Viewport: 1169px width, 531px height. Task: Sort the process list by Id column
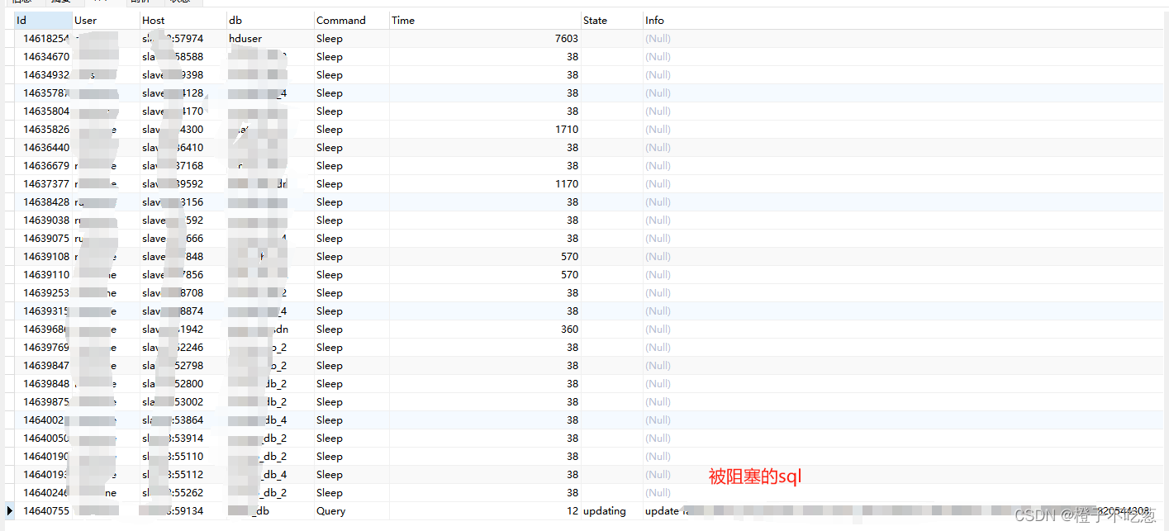tap(43, 20)
